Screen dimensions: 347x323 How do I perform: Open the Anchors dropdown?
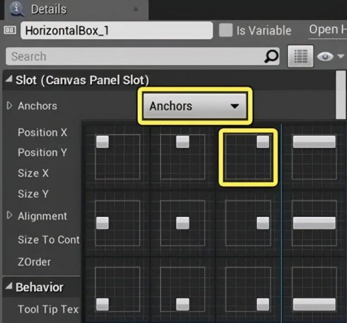(x=194, y=106)
